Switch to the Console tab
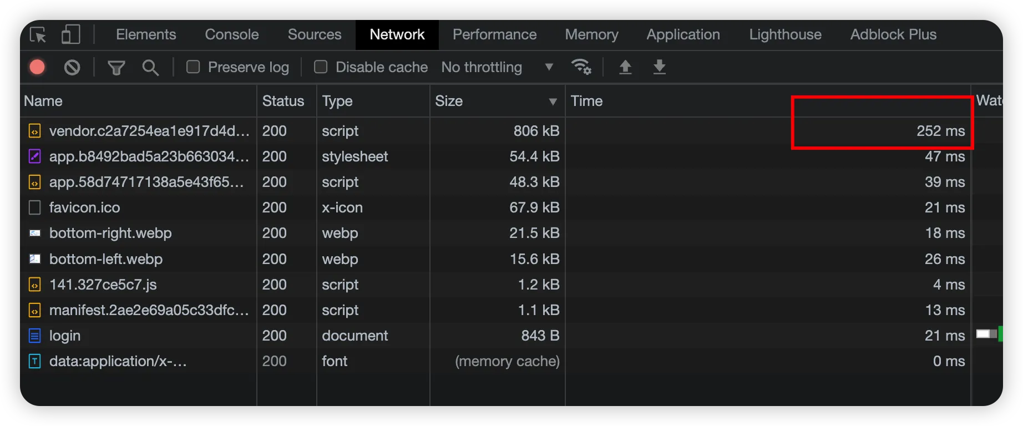1023x426 pixels. click(x=232, y=34)
